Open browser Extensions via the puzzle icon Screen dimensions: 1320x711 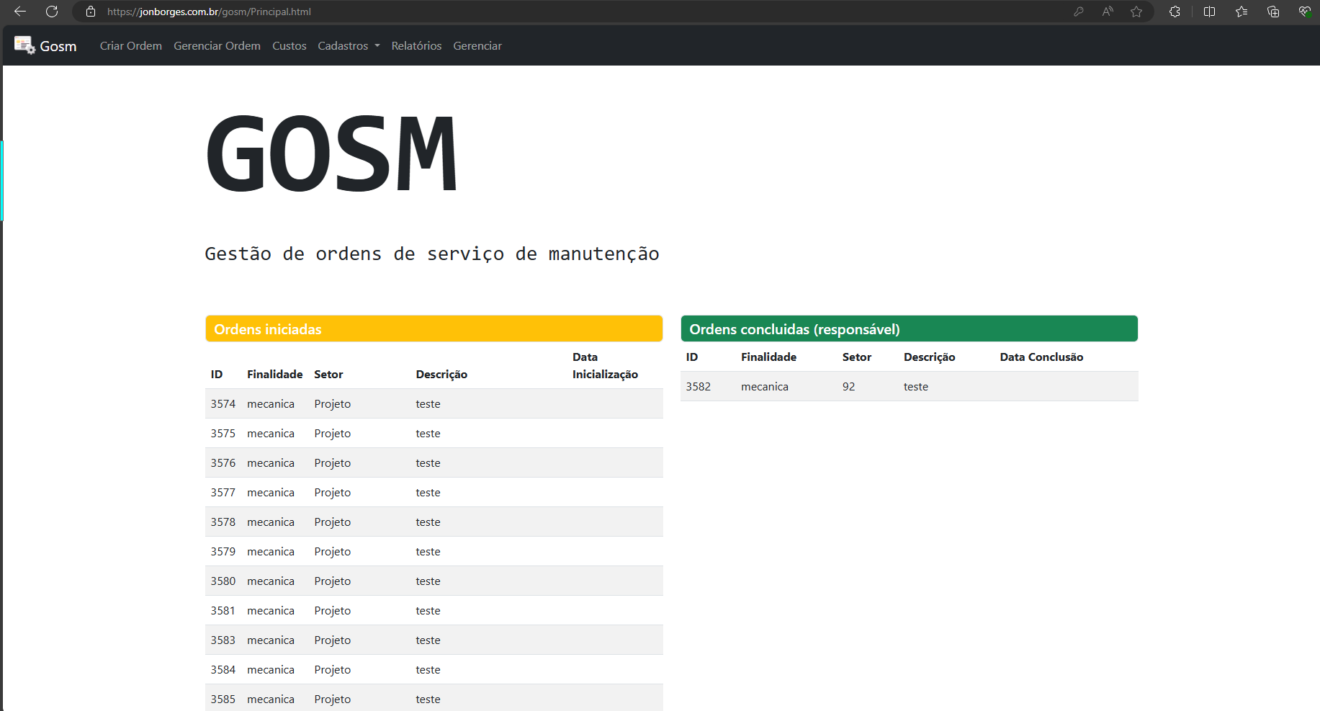click(1174, 12)
